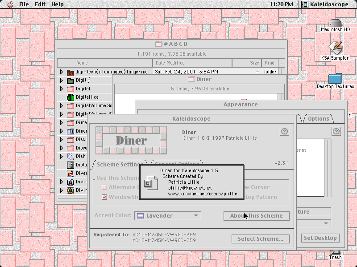Open the Accent Color Lavender dropdown
This screenshot has height=267, width=357.
[168, 216]
